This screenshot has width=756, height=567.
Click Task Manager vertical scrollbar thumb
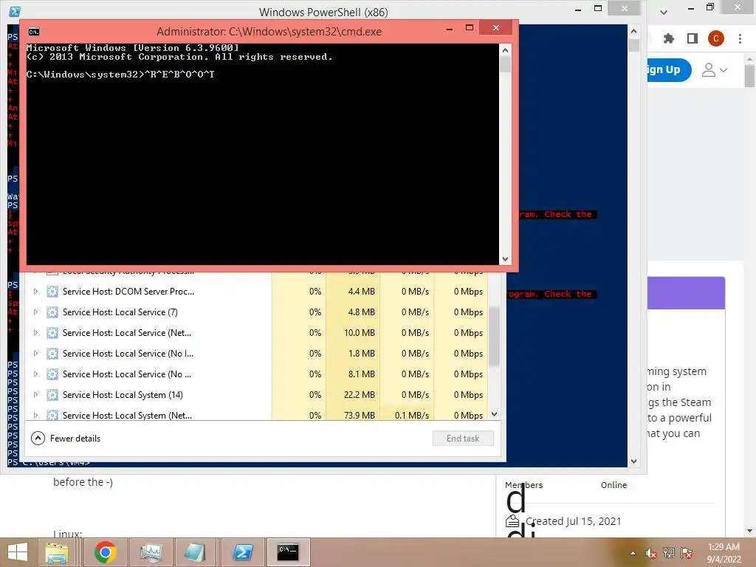click(x=494, y=336)
